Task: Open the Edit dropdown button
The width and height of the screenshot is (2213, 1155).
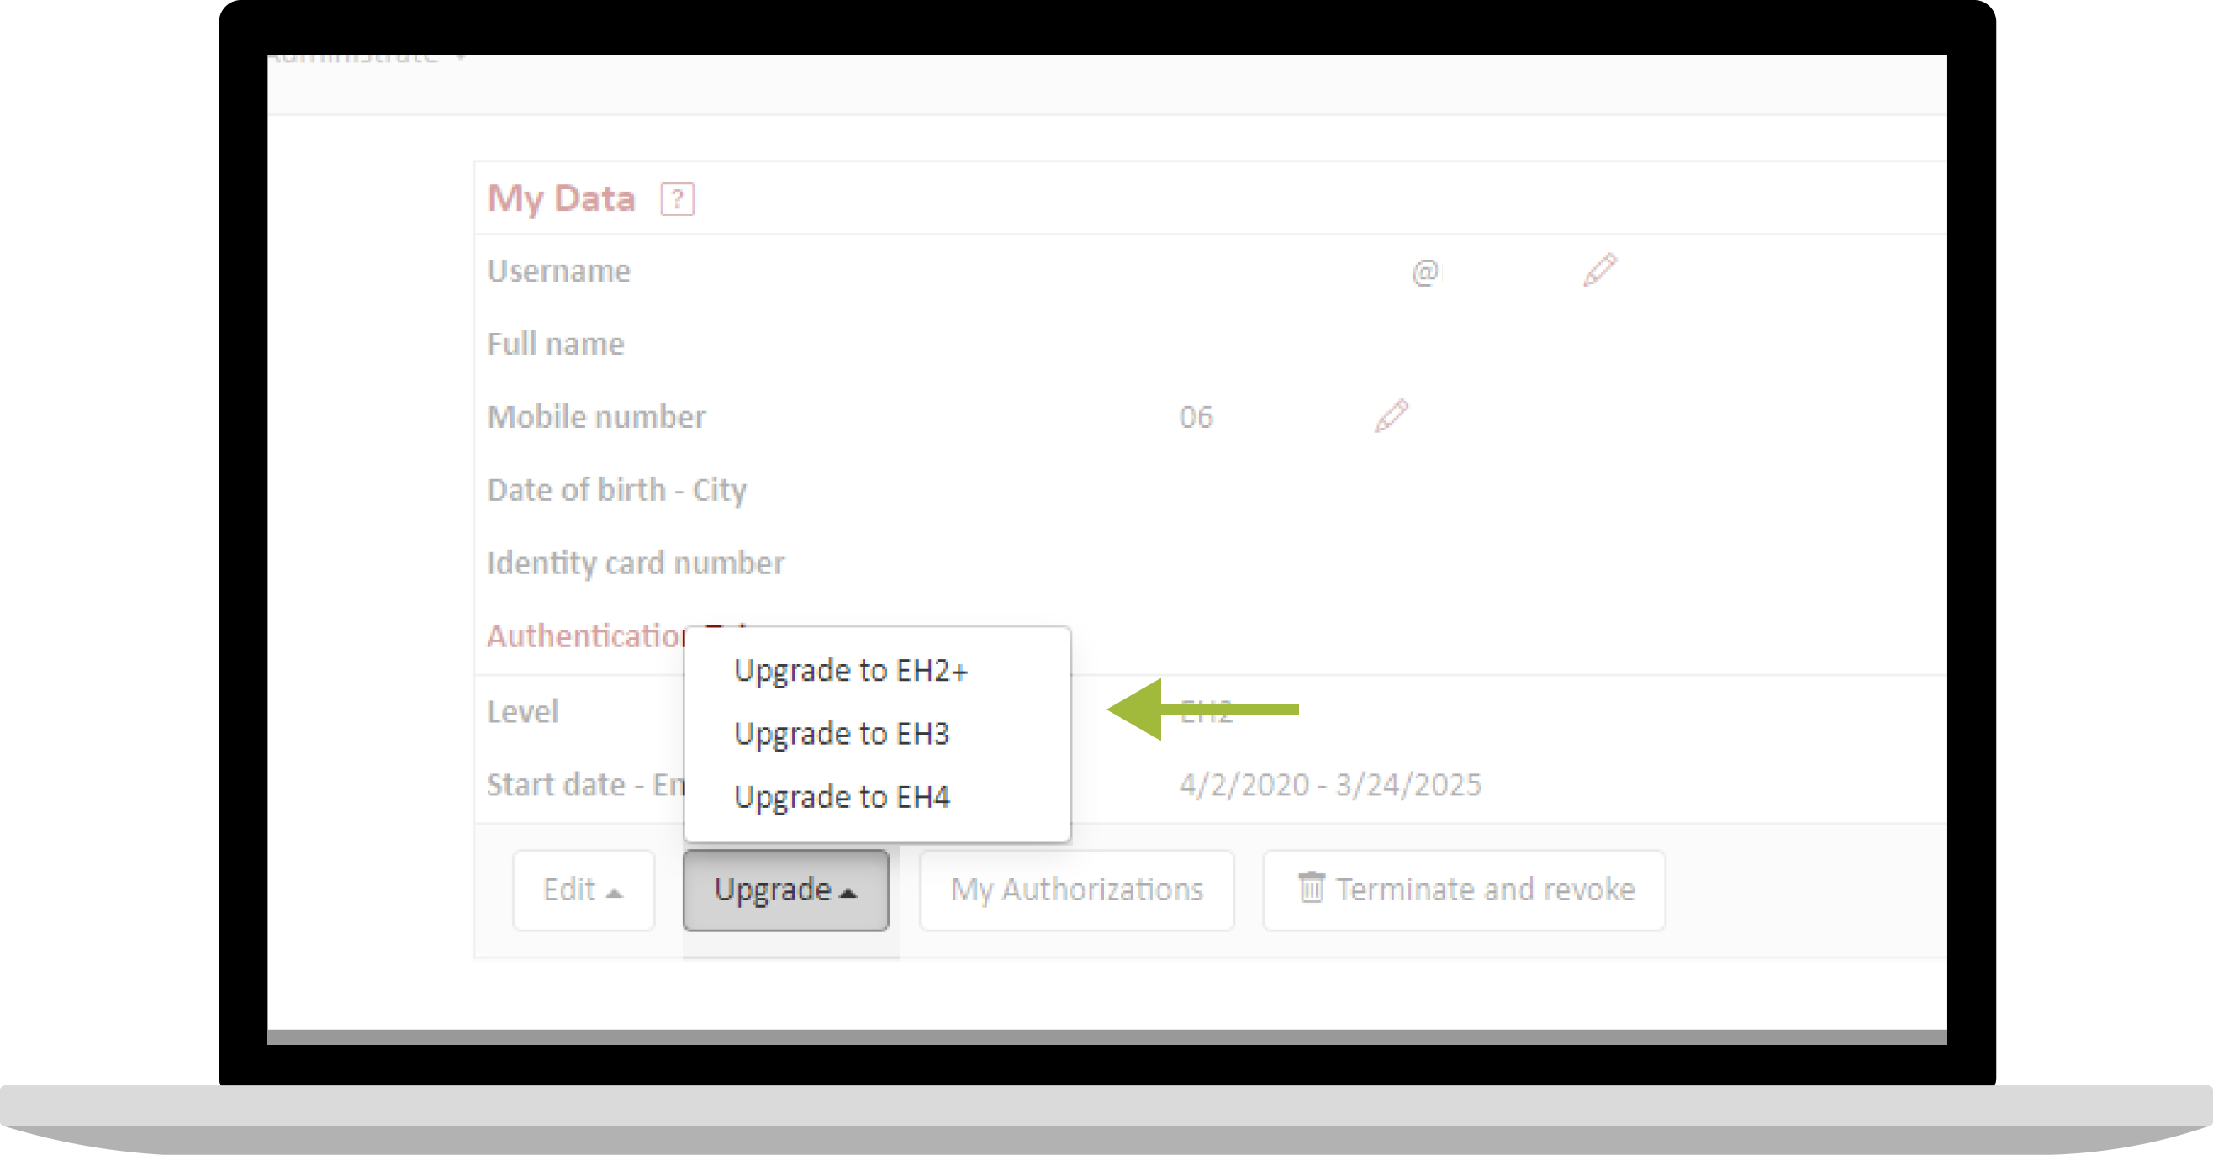Action: click(584, 889)
